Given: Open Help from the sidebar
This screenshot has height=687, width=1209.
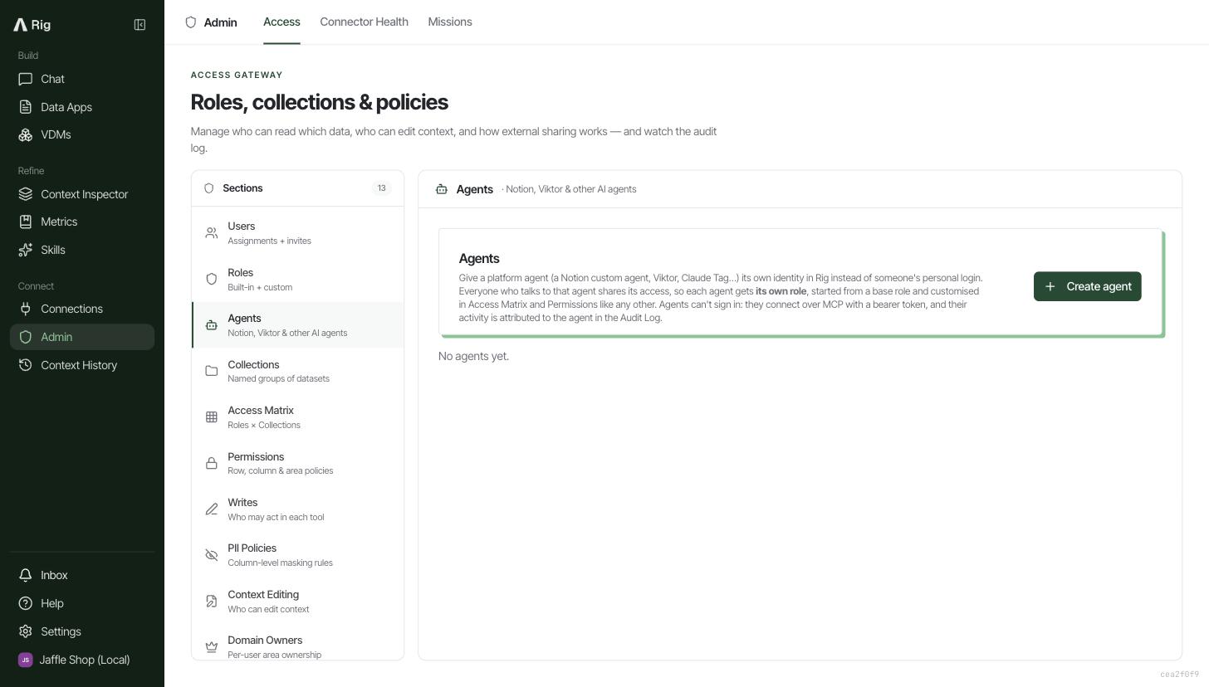Looking at the screenshot, I should [x=82, y=603].
